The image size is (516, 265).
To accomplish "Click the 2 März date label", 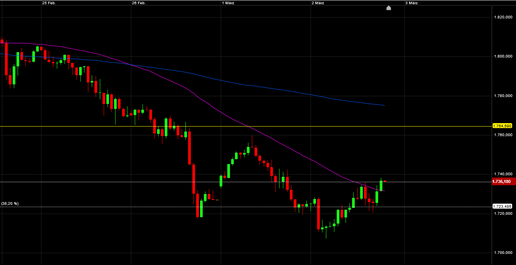I will pyautogui.click(x=318, y=3).
